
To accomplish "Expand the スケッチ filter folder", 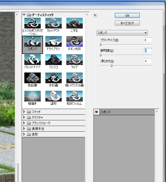I will pyautogui.click(x=24, y=112).
